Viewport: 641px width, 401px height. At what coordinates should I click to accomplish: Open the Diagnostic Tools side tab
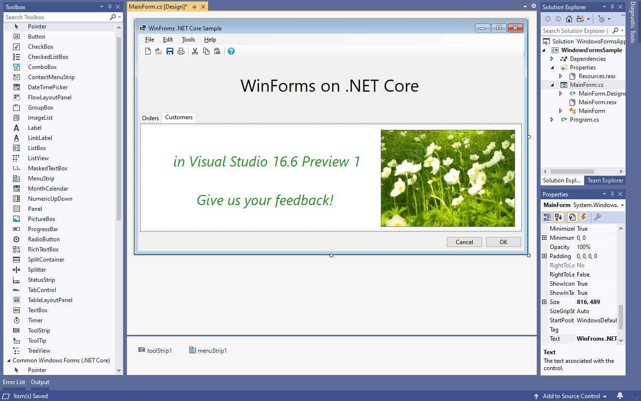coord(633,22)
